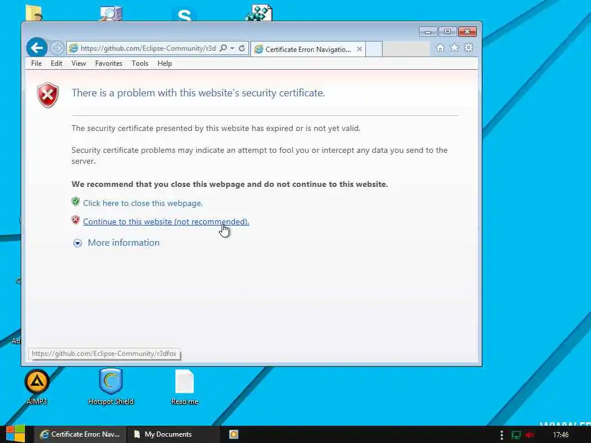Go back with the browser back arrow
The image size is (591, 443).
[36, 48]
